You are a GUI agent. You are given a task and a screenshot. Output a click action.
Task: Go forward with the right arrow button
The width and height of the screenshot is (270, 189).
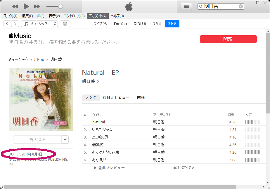click(x=15, y=24)
